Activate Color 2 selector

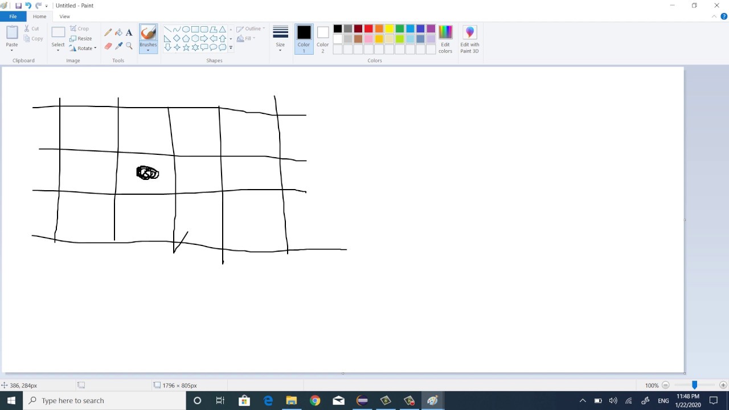323,40
